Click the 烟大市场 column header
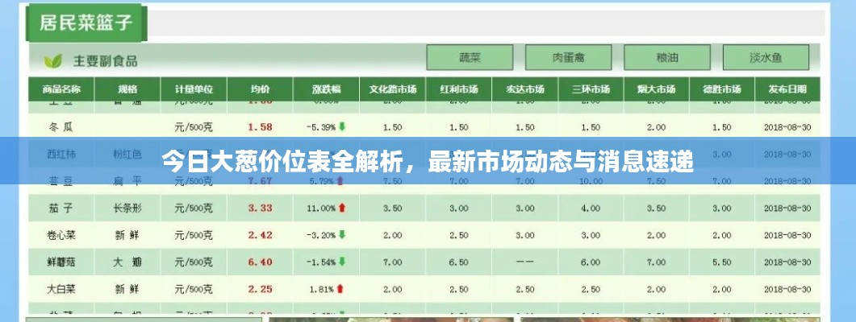This screenshot has height=322, width=856. click(x=656, y=89)
